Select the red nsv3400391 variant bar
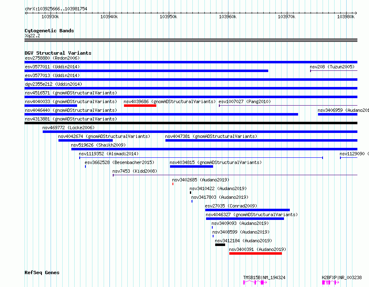The image size is (369, 287). pyautogui.click(x=255, y=253)
